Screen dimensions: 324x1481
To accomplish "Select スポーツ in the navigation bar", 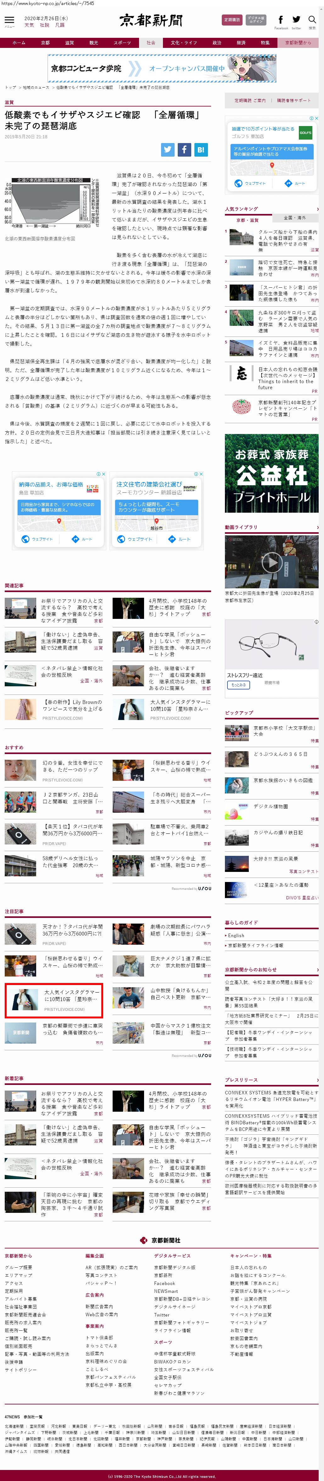I will 122,43.
